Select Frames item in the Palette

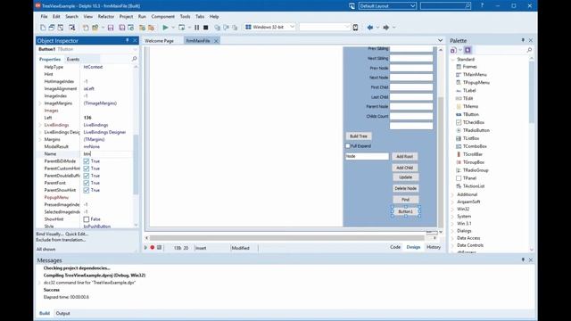point(469,67)
